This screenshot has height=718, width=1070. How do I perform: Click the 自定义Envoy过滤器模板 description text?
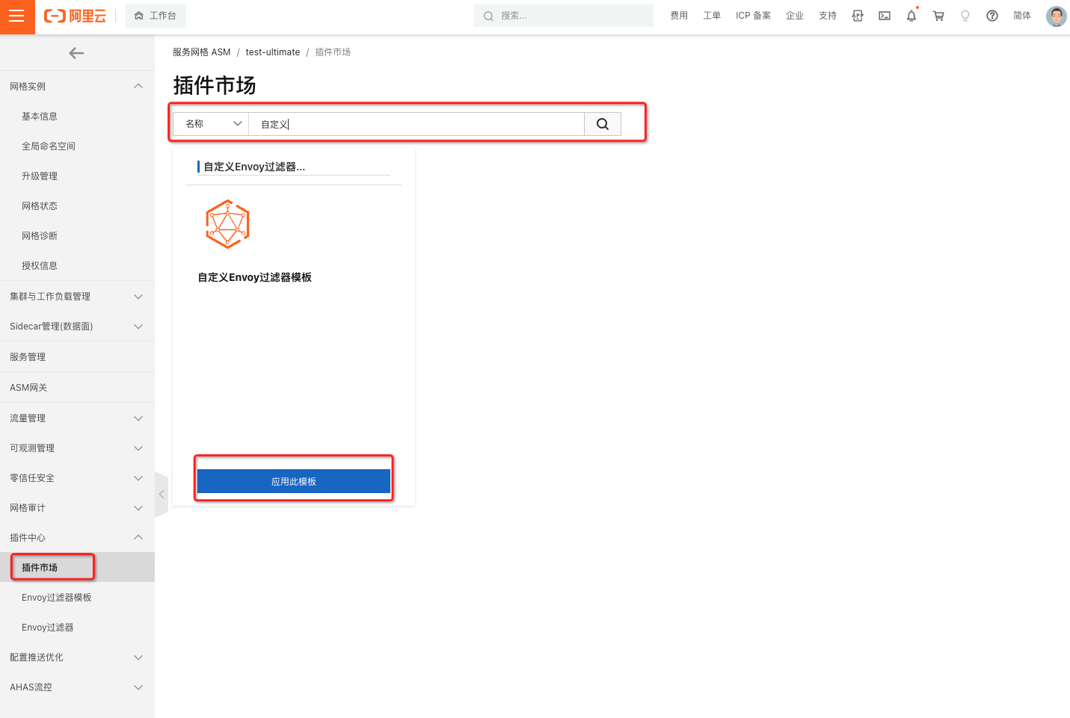255,277
